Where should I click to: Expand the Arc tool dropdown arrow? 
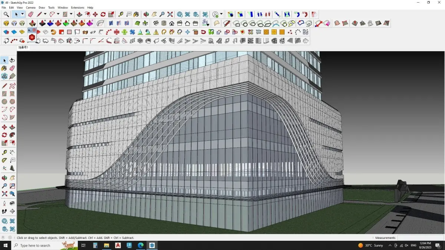pos(58,14)
